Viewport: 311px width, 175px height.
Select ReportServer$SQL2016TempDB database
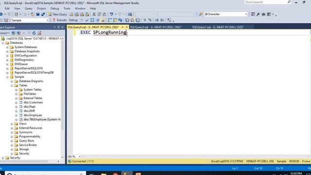point(34,72)
